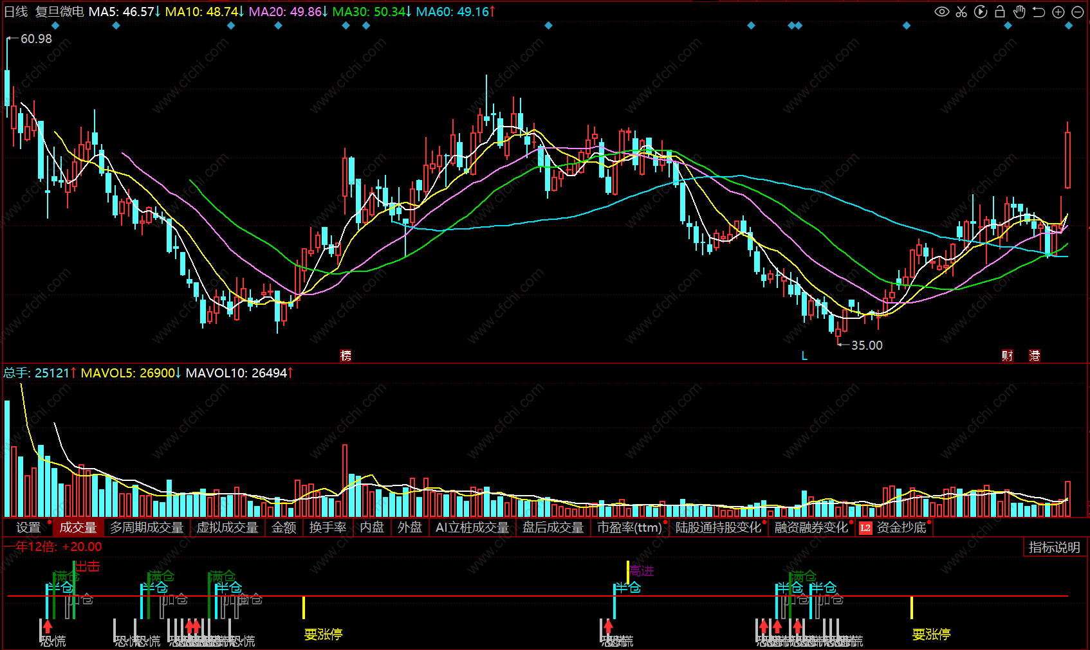Click the MA10: 48.74 indicator label
This screenshot has width=1090, height=650.
tap(205, 12)
